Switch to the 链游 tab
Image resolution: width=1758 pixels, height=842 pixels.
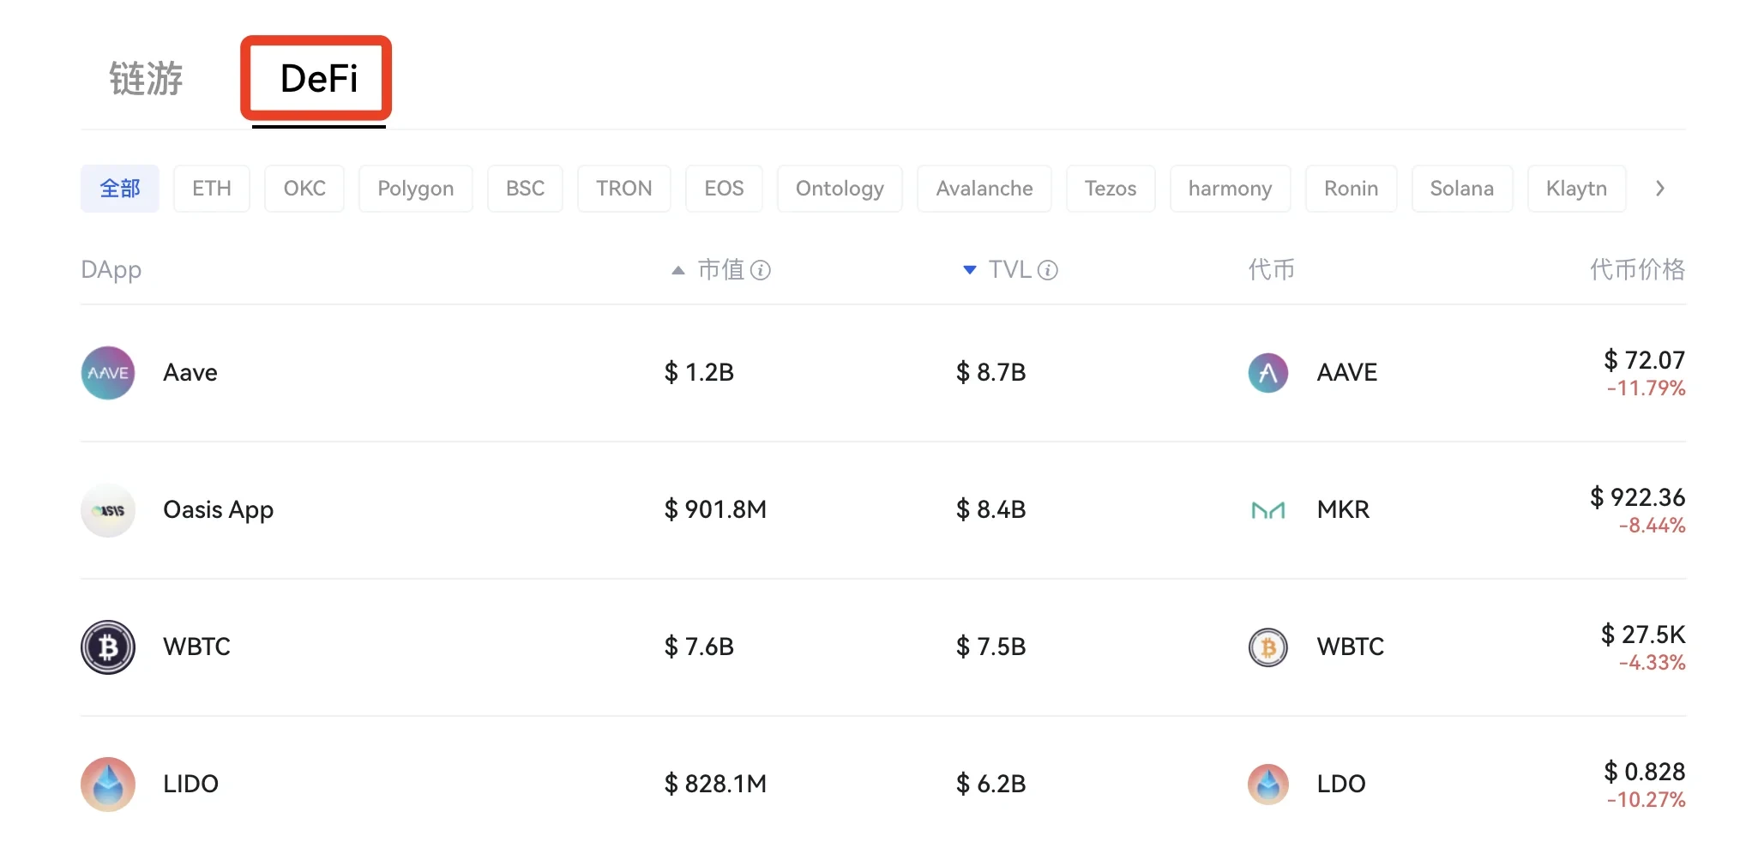tap(146, 79)
